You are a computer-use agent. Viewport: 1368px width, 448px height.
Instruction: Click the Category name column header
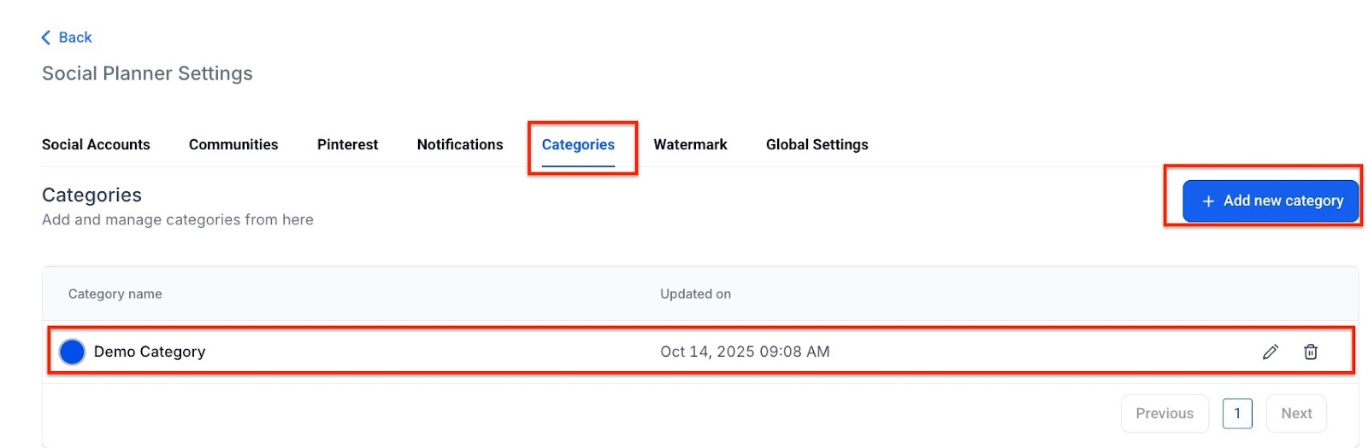point(115,294)
